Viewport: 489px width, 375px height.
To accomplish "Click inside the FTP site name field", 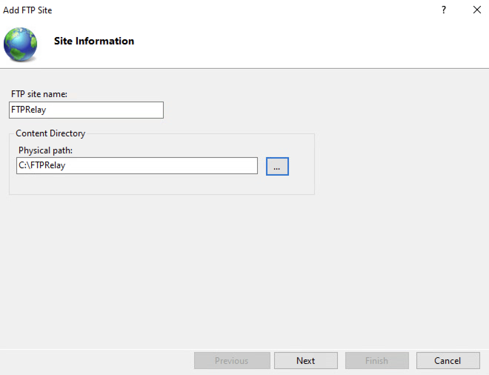I will click(x=86, y=110).
